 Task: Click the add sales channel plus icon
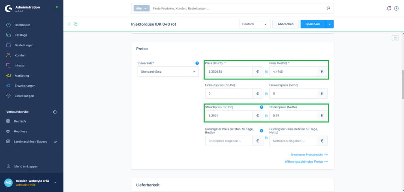[55, 112]
